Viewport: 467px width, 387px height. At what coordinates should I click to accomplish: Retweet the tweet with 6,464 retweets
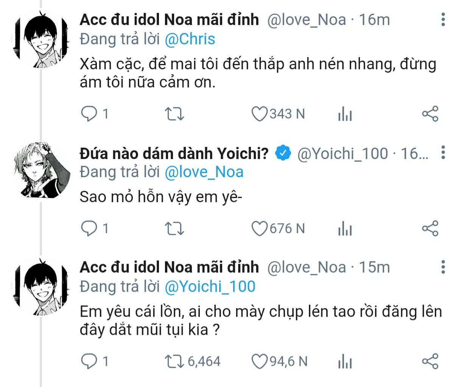coord(174,361)
